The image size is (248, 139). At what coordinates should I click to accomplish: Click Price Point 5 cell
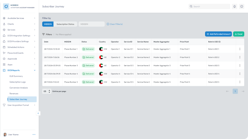click(x=185, y=82)
